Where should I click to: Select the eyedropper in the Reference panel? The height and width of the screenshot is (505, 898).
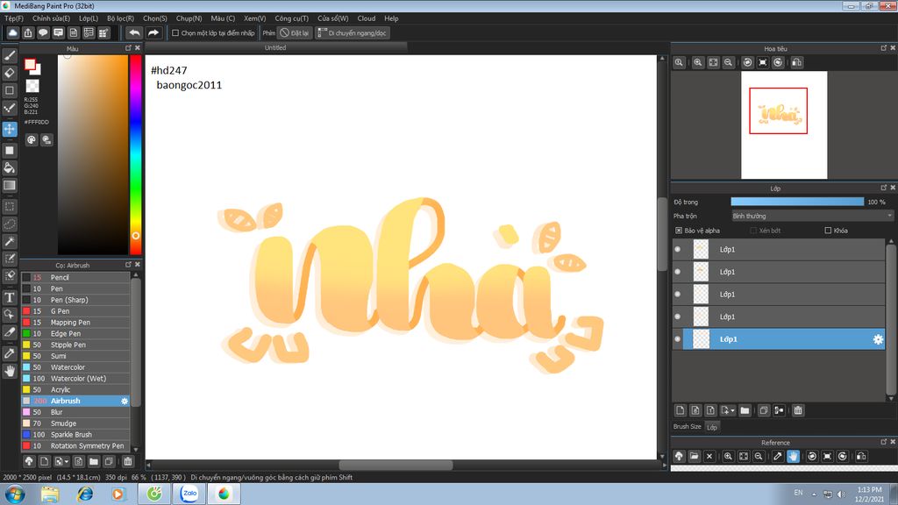(777, 456)
